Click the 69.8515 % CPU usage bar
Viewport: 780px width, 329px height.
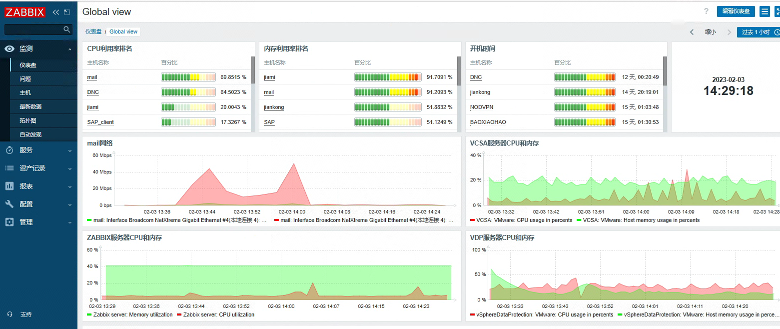click(x=188, y=77)
